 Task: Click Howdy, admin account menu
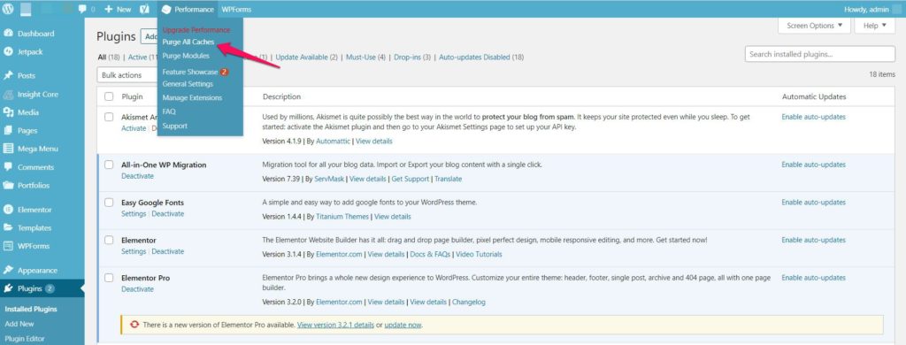(x=865, y=9)
